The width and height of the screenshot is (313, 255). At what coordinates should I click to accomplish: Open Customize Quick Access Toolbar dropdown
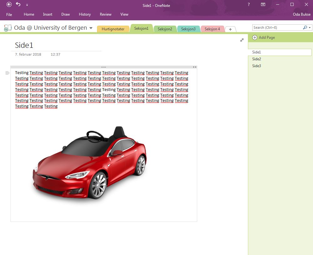coord(27,5)
